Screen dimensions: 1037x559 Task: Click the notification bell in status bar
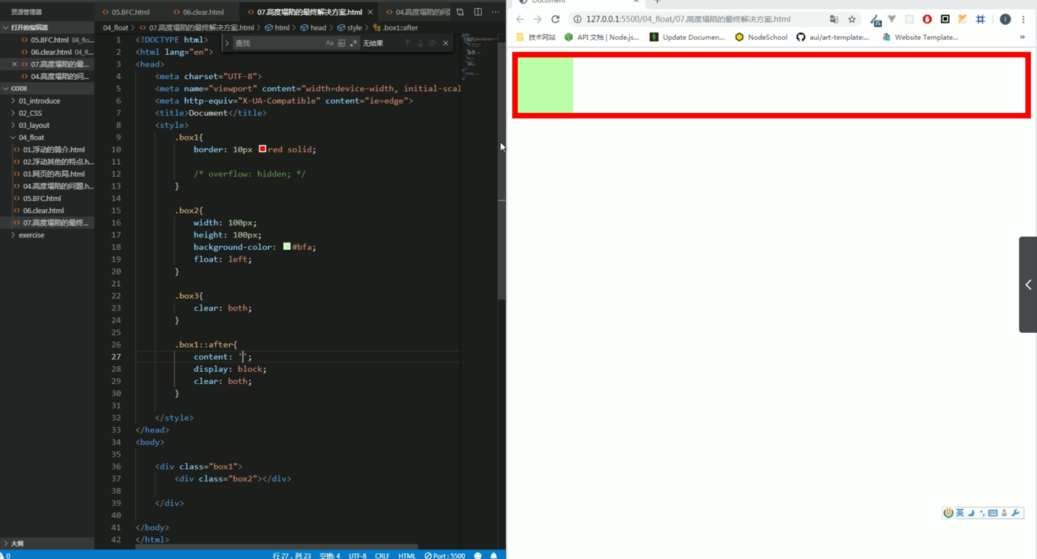494,555
